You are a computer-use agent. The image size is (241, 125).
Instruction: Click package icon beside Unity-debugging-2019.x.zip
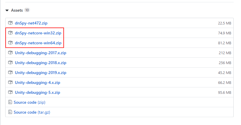click(11, 72)
